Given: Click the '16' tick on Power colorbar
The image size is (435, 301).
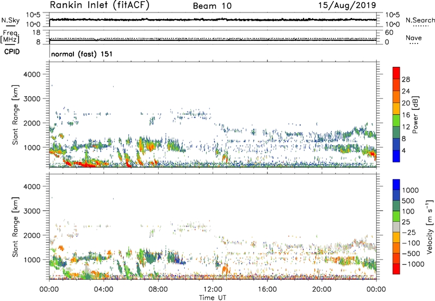Looking at the screenshot, I should click(406, 115).
